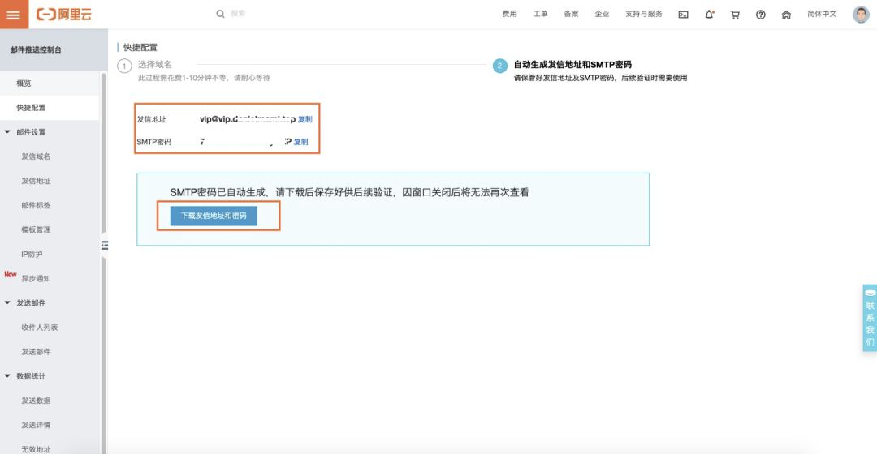
Task: Open the 工单 menu
Action: tap(540, 14)
